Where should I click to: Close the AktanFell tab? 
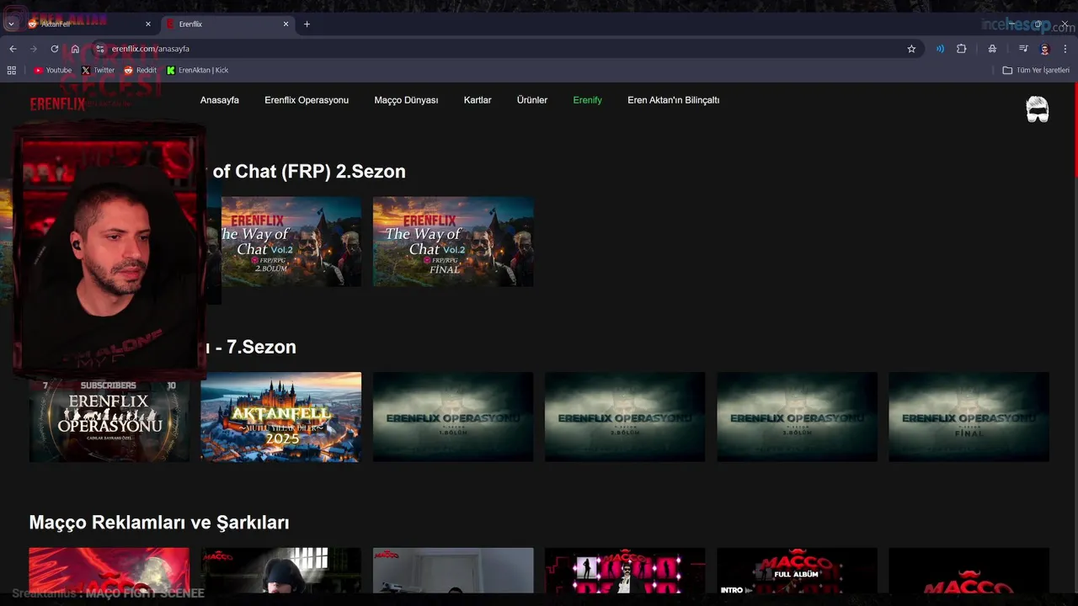(148, 24)
